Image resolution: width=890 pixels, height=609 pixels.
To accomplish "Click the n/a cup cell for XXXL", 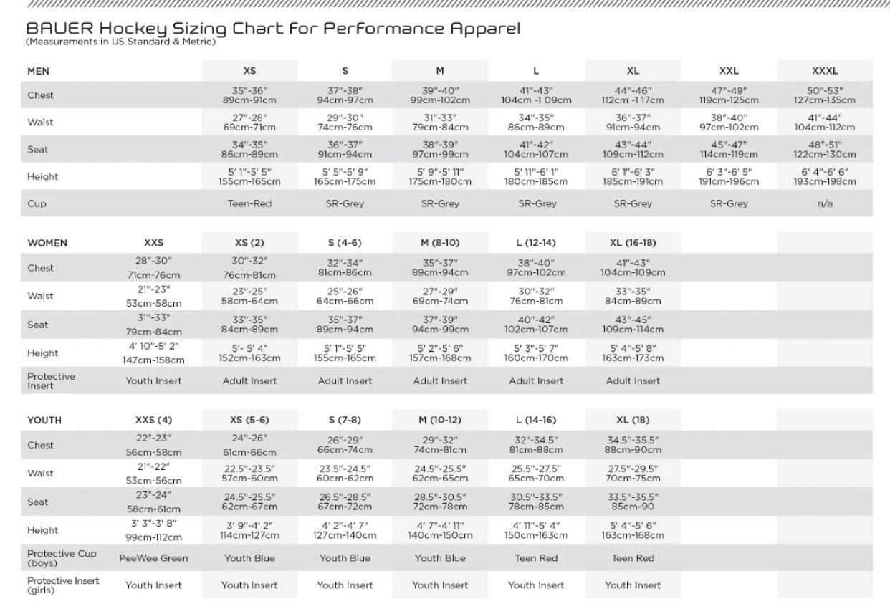I will pyautogui.click(x=825, y=203).
